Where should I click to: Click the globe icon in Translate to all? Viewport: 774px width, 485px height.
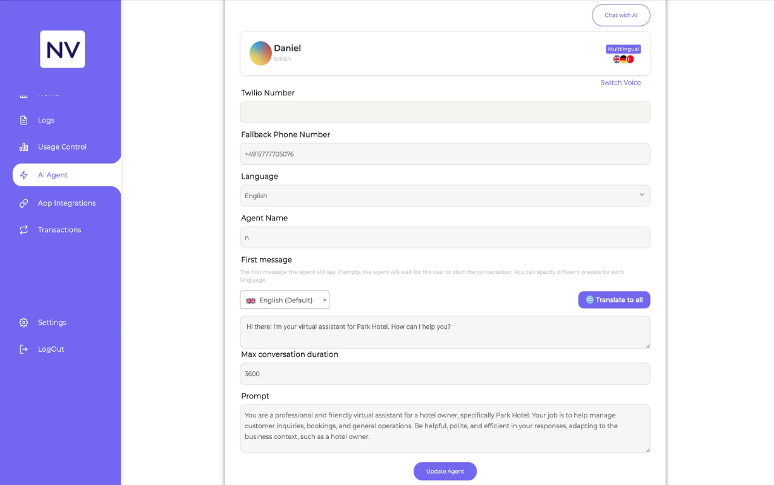pos(590,300)
